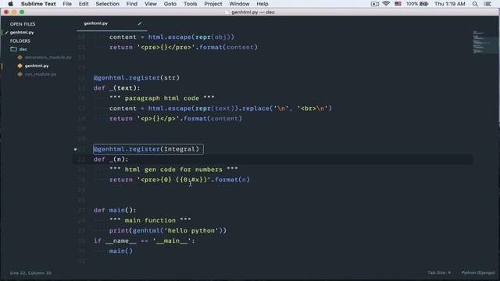Screen dimensions: 500x281
Task: Open the Apple menu
Action: click(x=10, y=4)
